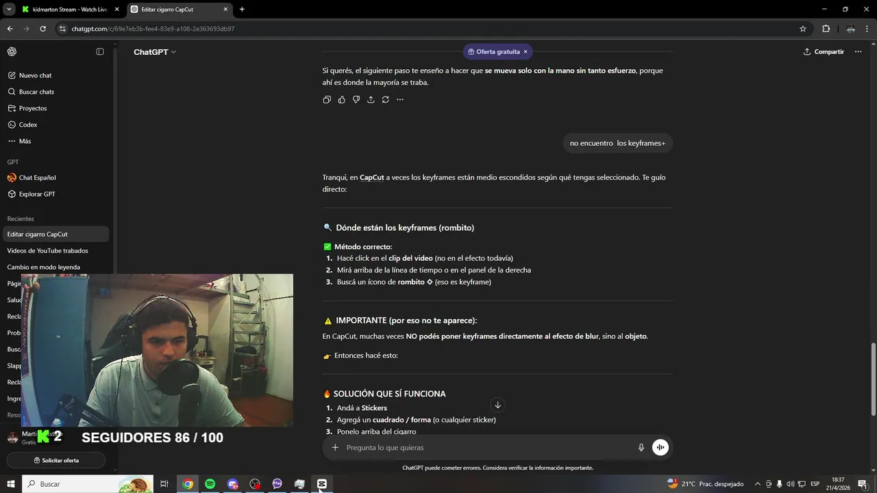Reload the page
877x493 pixels.
[42, 29]
